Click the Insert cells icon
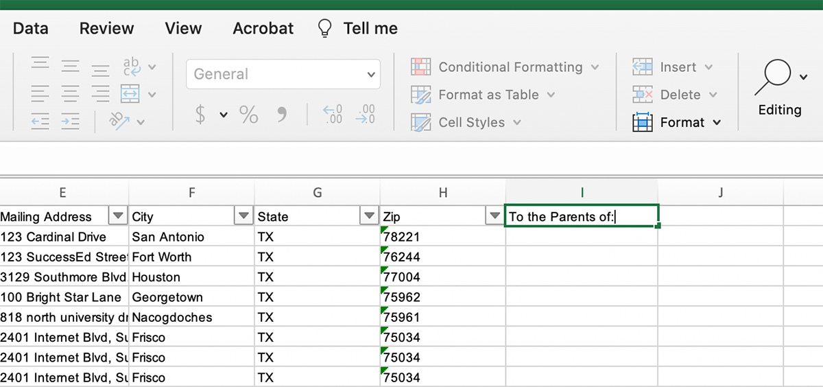Screen dimensions: 823x387 (643, 67)
